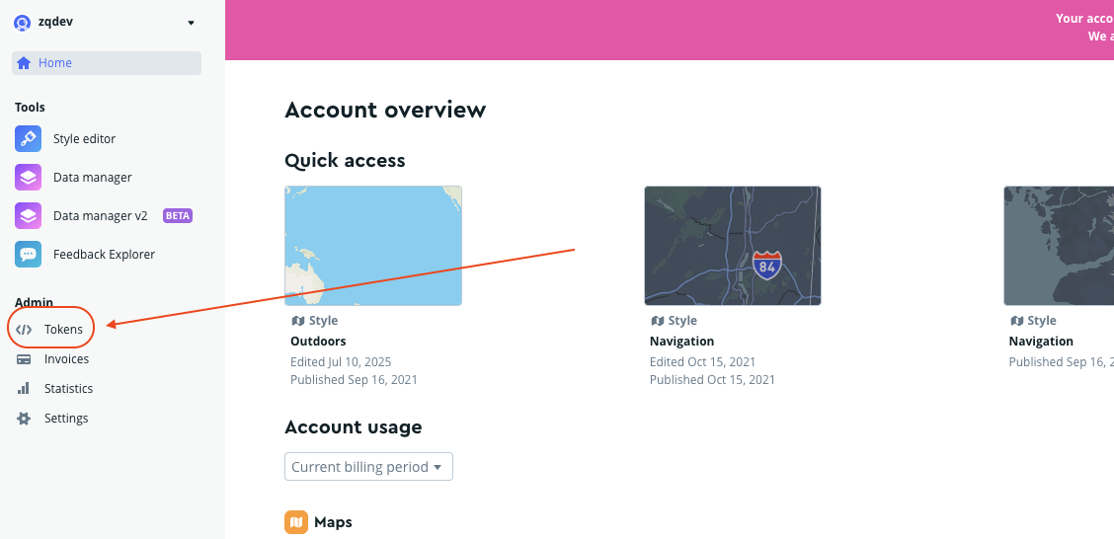
Task: Click the Data manager v2 icon
Action: (x=28, y=216)
